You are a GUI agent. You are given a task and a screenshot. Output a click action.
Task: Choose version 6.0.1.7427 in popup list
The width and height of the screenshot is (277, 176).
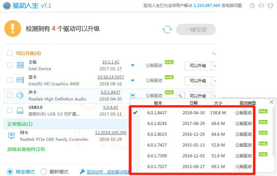click(157, 145)
